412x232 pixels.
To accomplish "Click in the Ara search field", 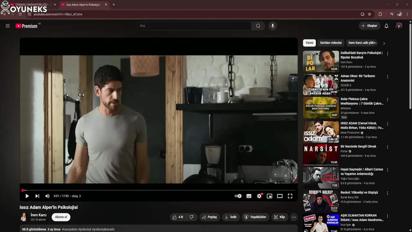I will pos(194,26).
